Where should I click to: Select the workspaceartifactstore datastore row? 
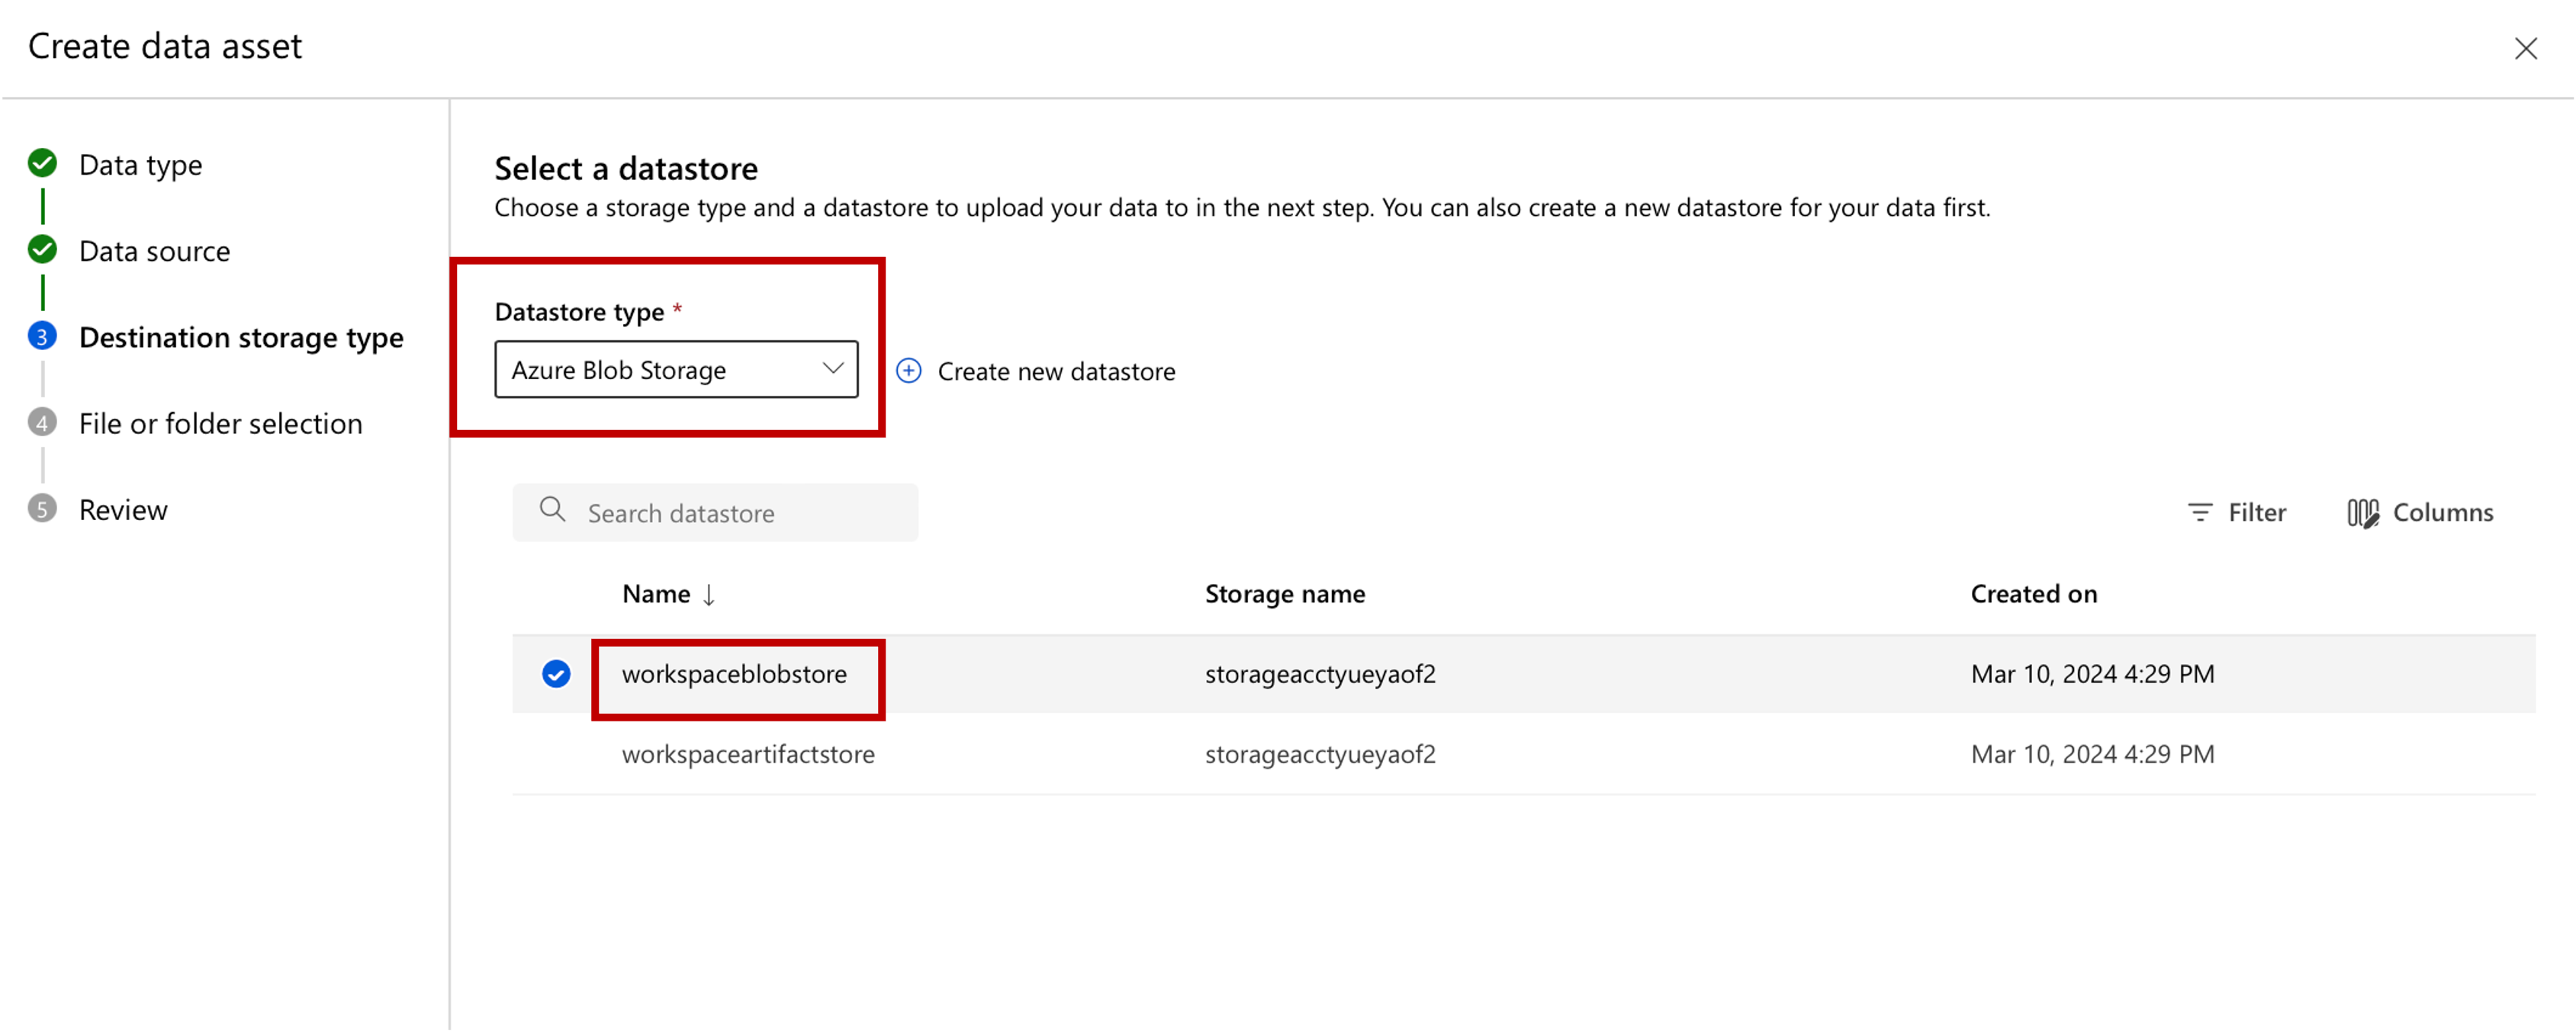1524,754
